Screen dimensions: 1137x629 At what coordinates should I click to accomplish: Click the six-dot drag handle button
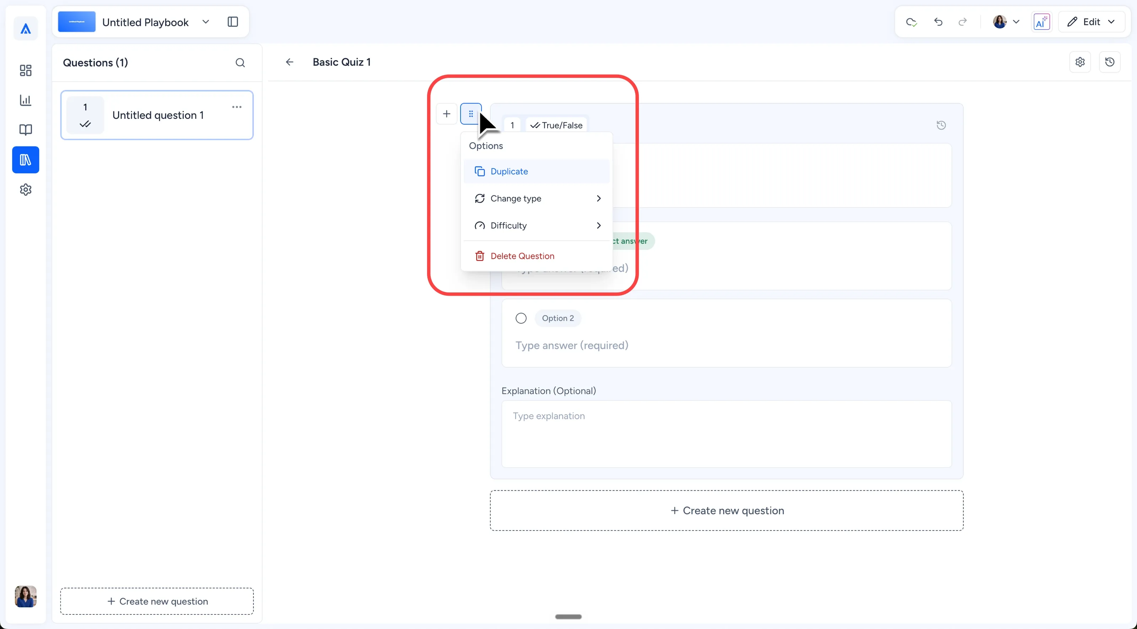click(471, 114)
